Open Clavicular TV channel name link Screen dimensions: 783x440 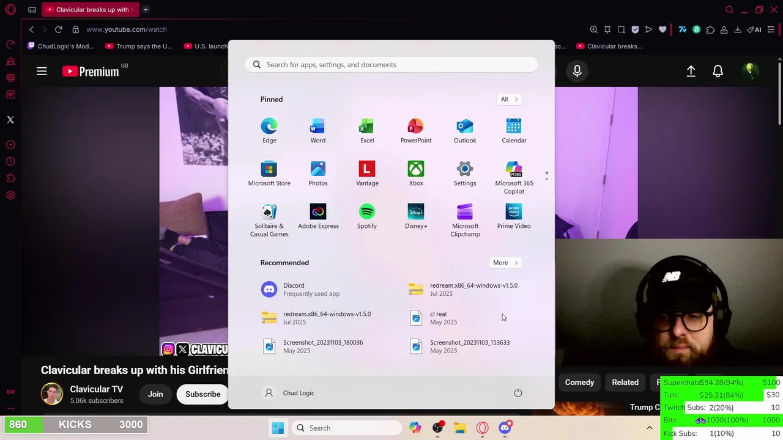pyautogui.click(x=96, y=389)
